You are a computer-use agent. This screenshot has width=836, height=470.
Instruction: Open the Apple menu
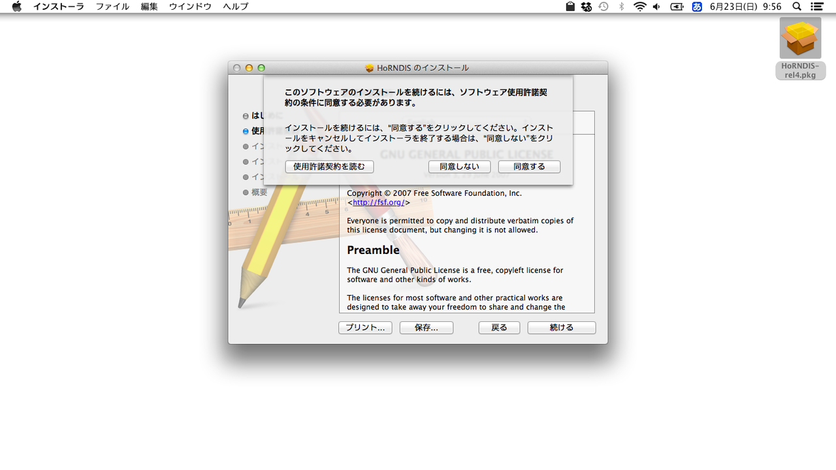pyautogui.click(x=17, y=7)
